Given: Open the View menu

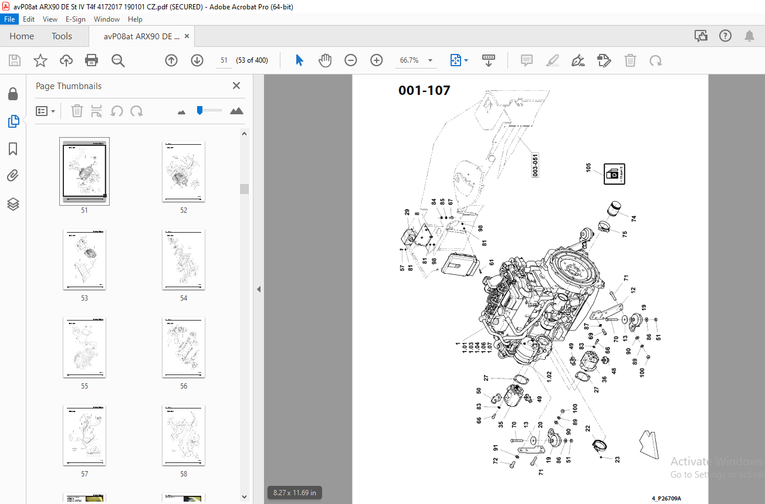Looking at the screenshot, I should click(x=50, y=19).
